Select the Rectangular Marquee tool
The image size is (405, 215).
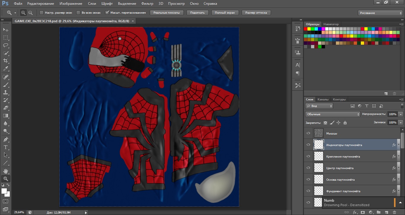[x=6, y=38]
